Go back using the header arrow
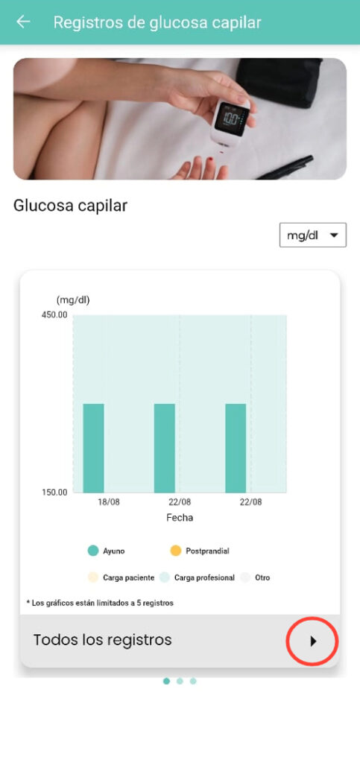The width and height of the screenshot is (360, 763). pyautogui.click(x=23, y=22)
